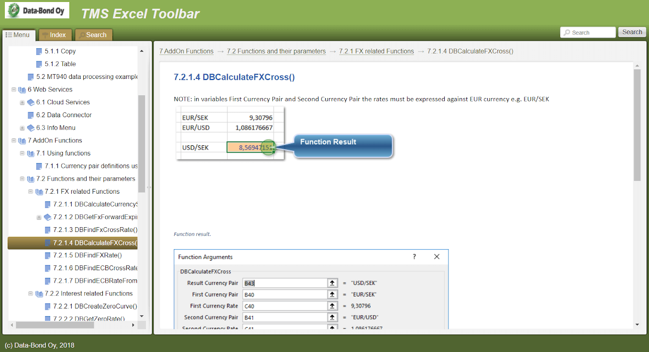Follow breadcrumb link 7 AddOn Functions
This screenshot has width=649, height=352.
point(187,51)
